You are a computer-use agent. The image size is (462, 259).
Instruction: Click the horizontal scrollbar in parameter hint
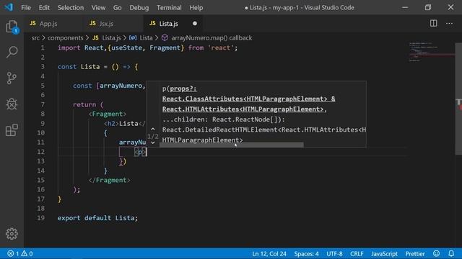[x=231, y=145]
